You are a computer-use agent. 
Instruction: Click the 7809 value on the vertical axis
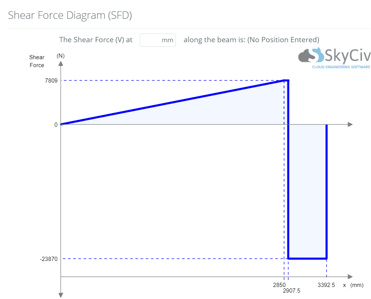51,81
